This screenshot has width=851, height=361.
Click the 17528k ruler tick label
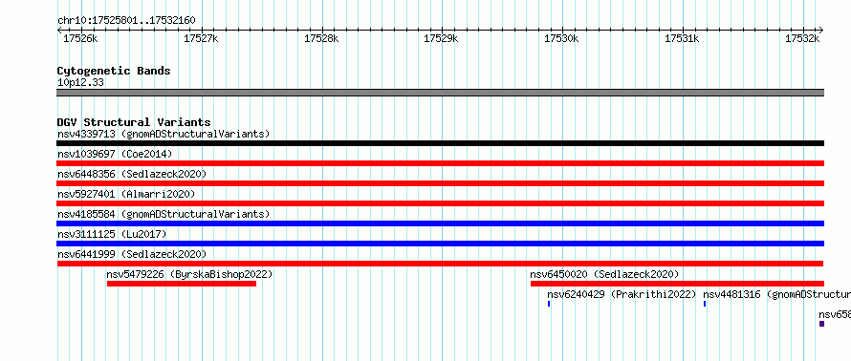(x=321, y=38)
